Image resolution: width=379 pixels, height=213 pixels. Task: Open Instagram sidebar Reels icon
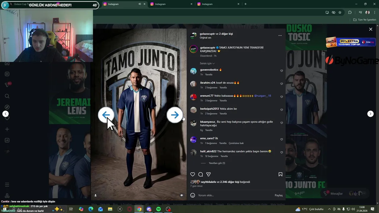click(7, 74)
